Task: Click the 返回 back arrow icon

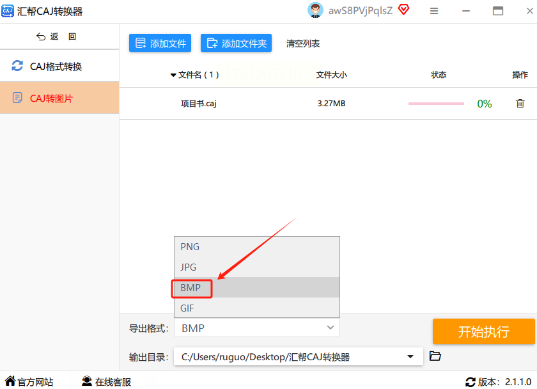Action: click(41, 36)
